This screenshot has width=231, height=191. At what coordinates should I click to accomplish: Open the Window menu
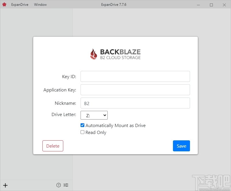coord(40,5)
